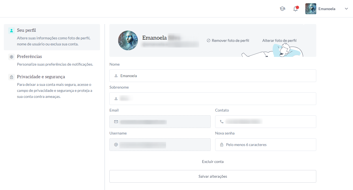Open the Seu perfil section

click(x=26, y=30)
